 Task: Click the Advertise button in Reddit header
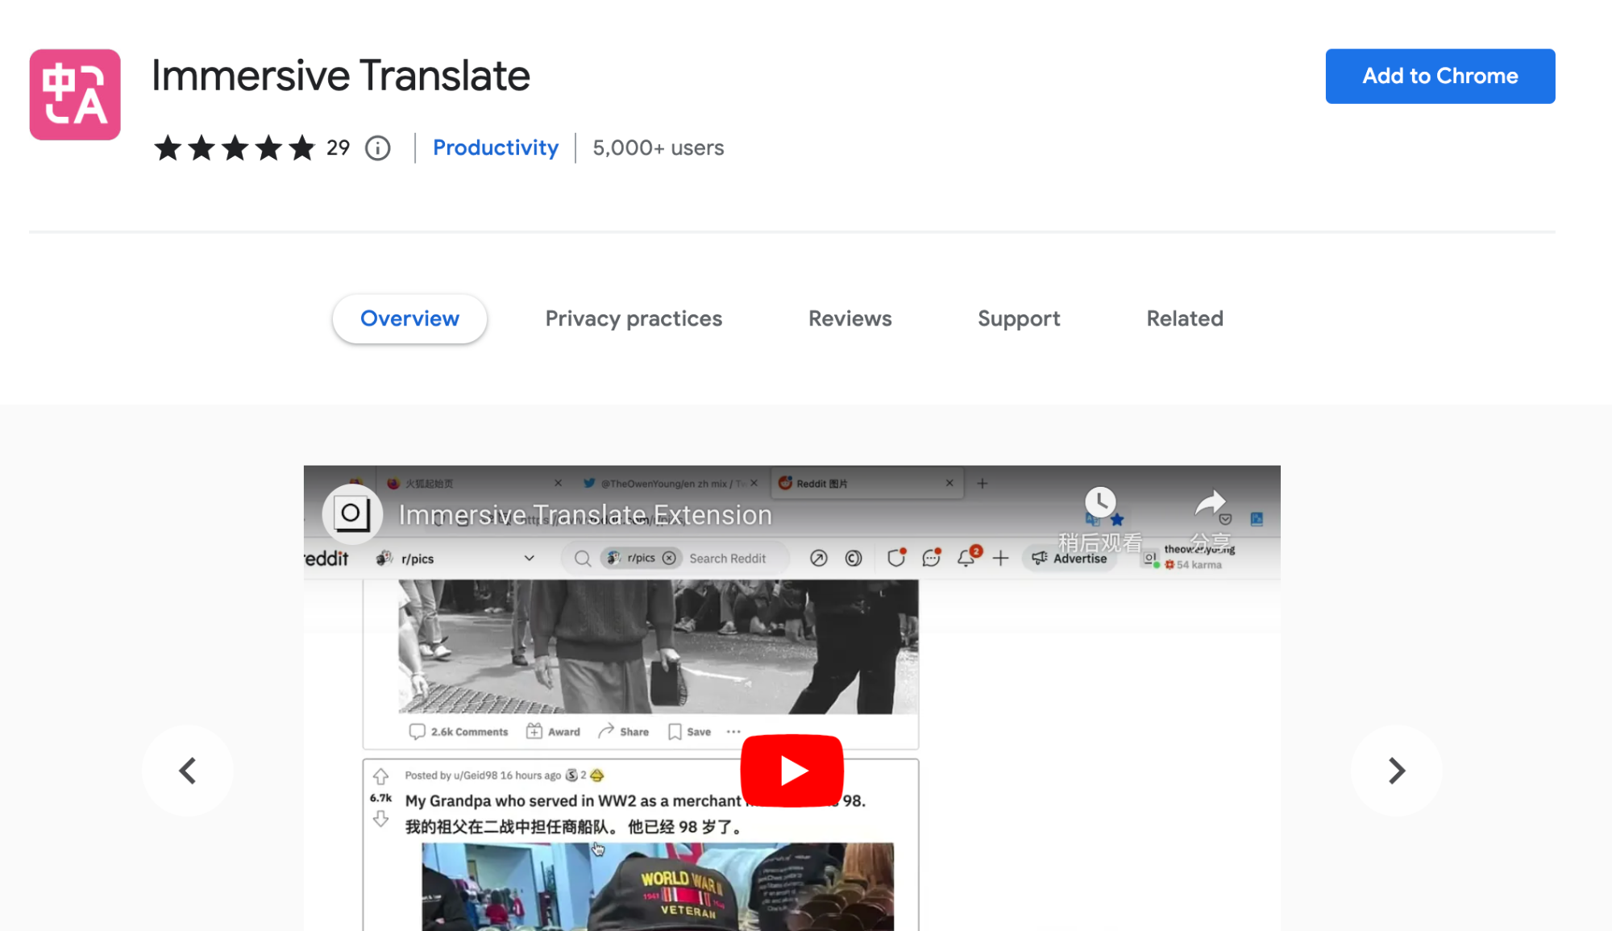(1069, 558)
